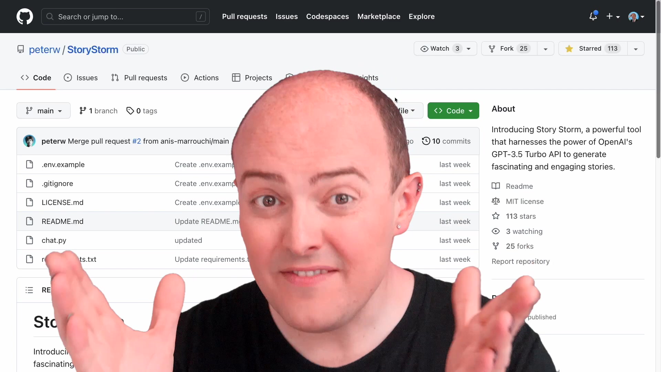Open Codespaces in top navigation

tap(327, 17)
